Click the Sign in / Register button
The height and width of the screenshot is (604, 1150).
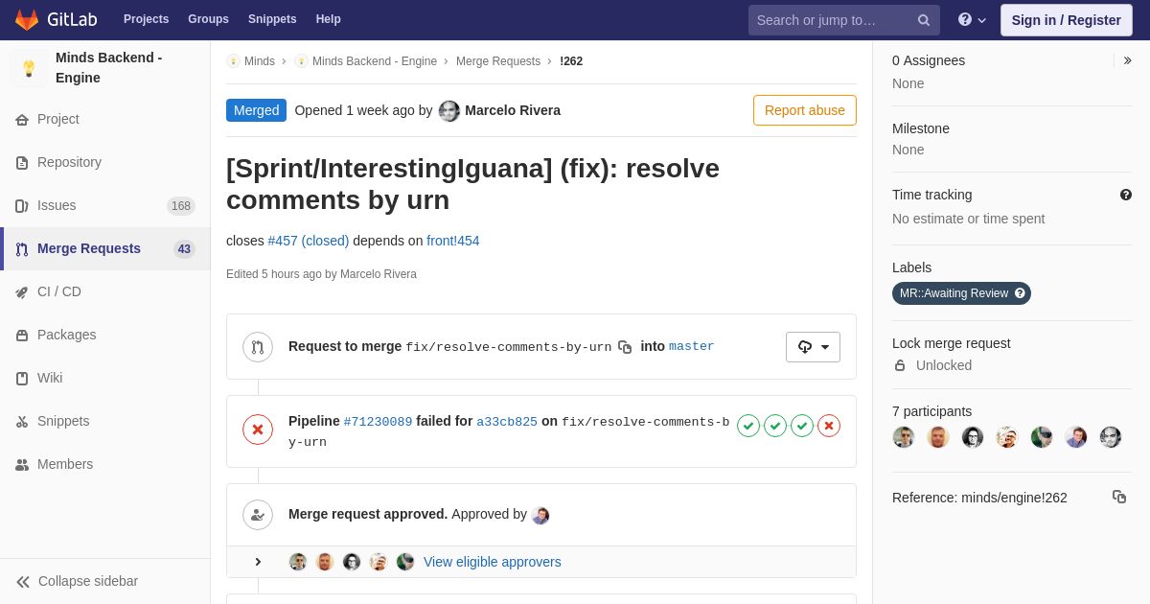tap(1066, 20)
